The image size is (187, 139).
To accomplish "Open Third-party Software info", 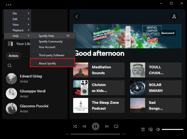I will click(x=53, y=55).
